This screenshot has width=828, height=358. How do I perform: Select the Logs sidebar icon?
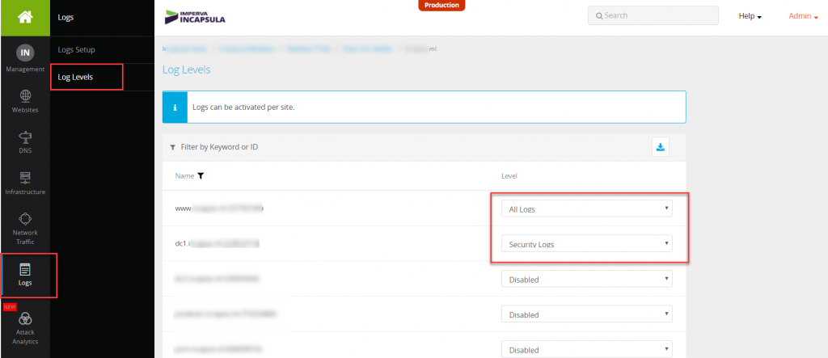point(24,274)
